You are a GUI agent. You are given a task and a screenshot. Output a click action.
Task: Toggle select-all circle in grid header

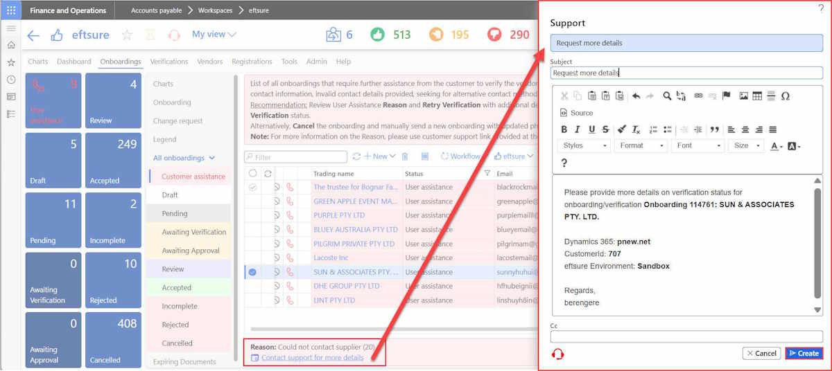252,174
